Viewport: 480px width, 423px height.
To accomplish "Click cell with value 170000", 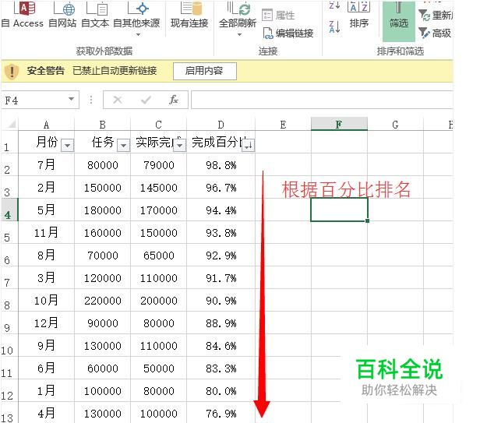I will (x=159, y=210).
